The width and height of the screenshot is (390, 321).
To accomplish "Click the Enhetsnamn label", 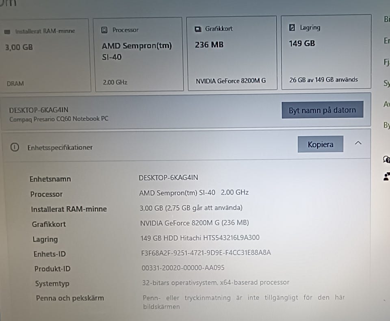I will point(50,179).
